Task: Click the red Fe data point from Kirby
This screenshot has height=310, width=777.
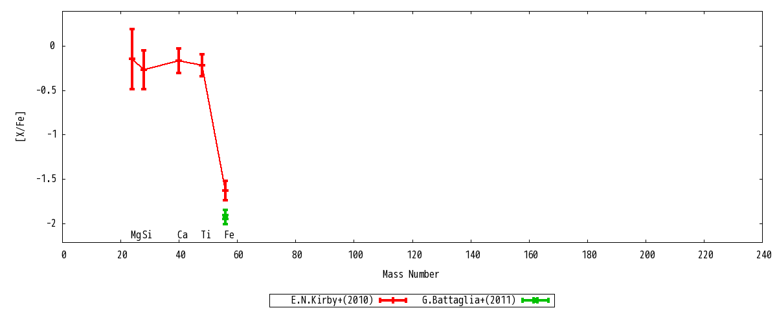Action: [x=225, y=191]
